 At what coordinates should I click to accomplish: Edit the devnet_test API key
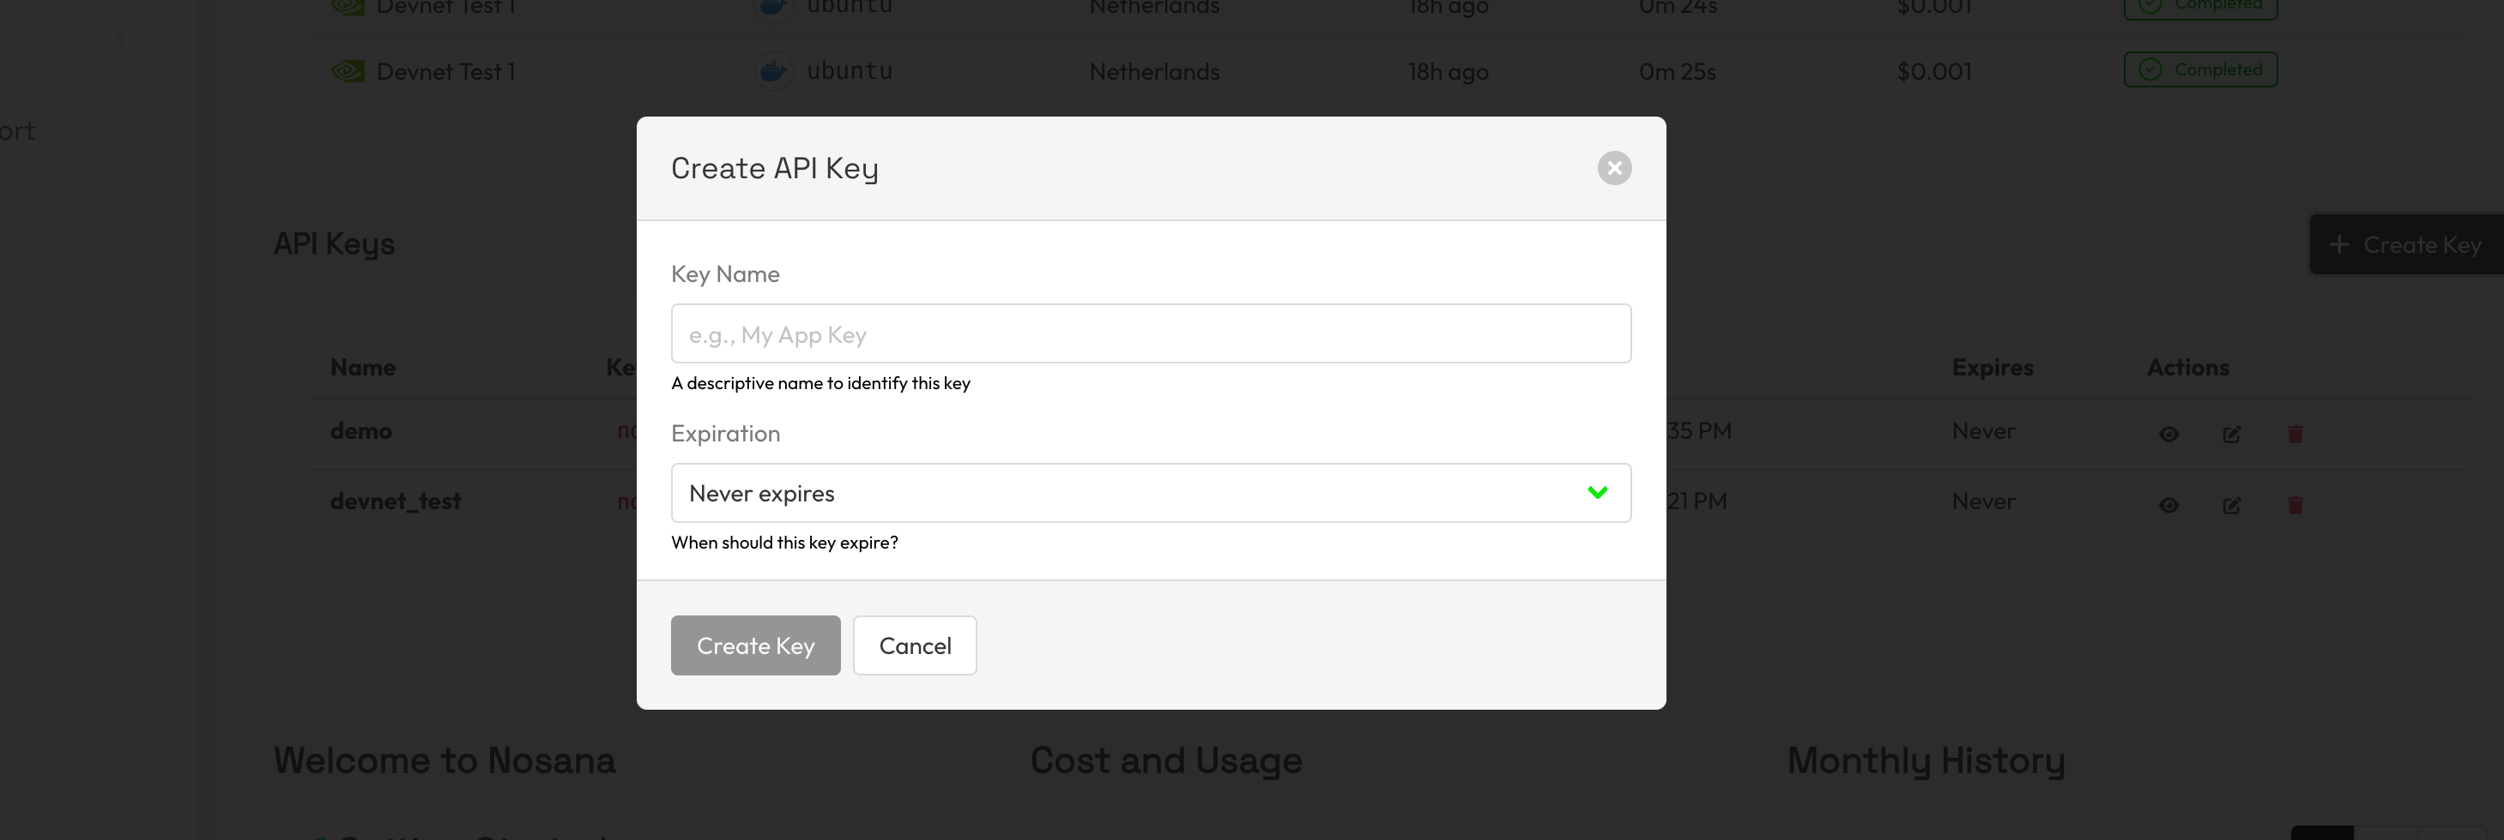coord(2231,505)
